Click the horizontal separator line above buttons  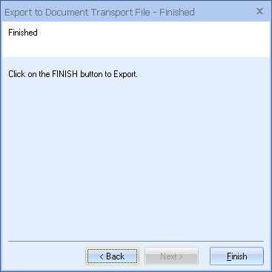pyautogui.click(x=136, y=241)
